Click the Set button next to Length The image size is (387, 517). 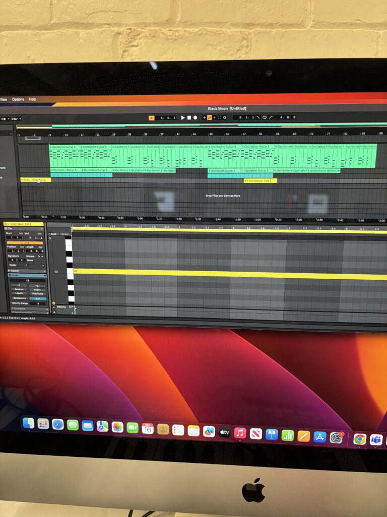tap(40, 247)
